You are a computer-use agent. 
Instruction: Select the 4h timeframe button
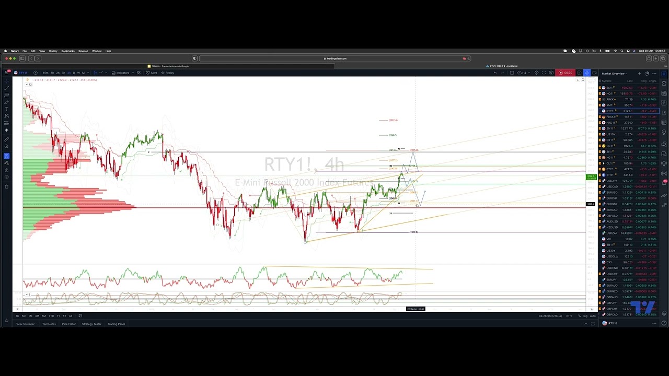click(x=69, y=73)
